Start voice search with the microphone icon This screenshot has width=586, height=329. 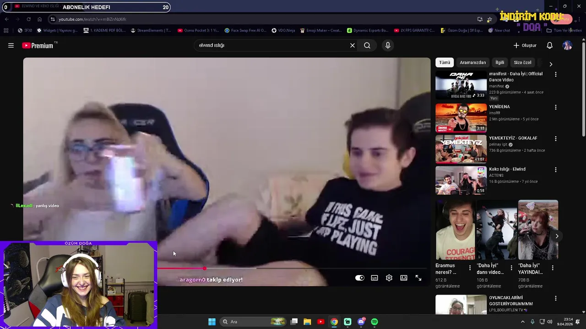pyautogui.click(x=388, y=45)
